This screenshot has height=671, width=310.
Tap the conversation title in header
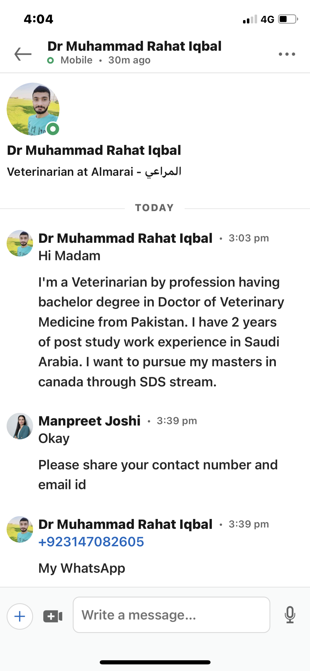coord(134,46)
